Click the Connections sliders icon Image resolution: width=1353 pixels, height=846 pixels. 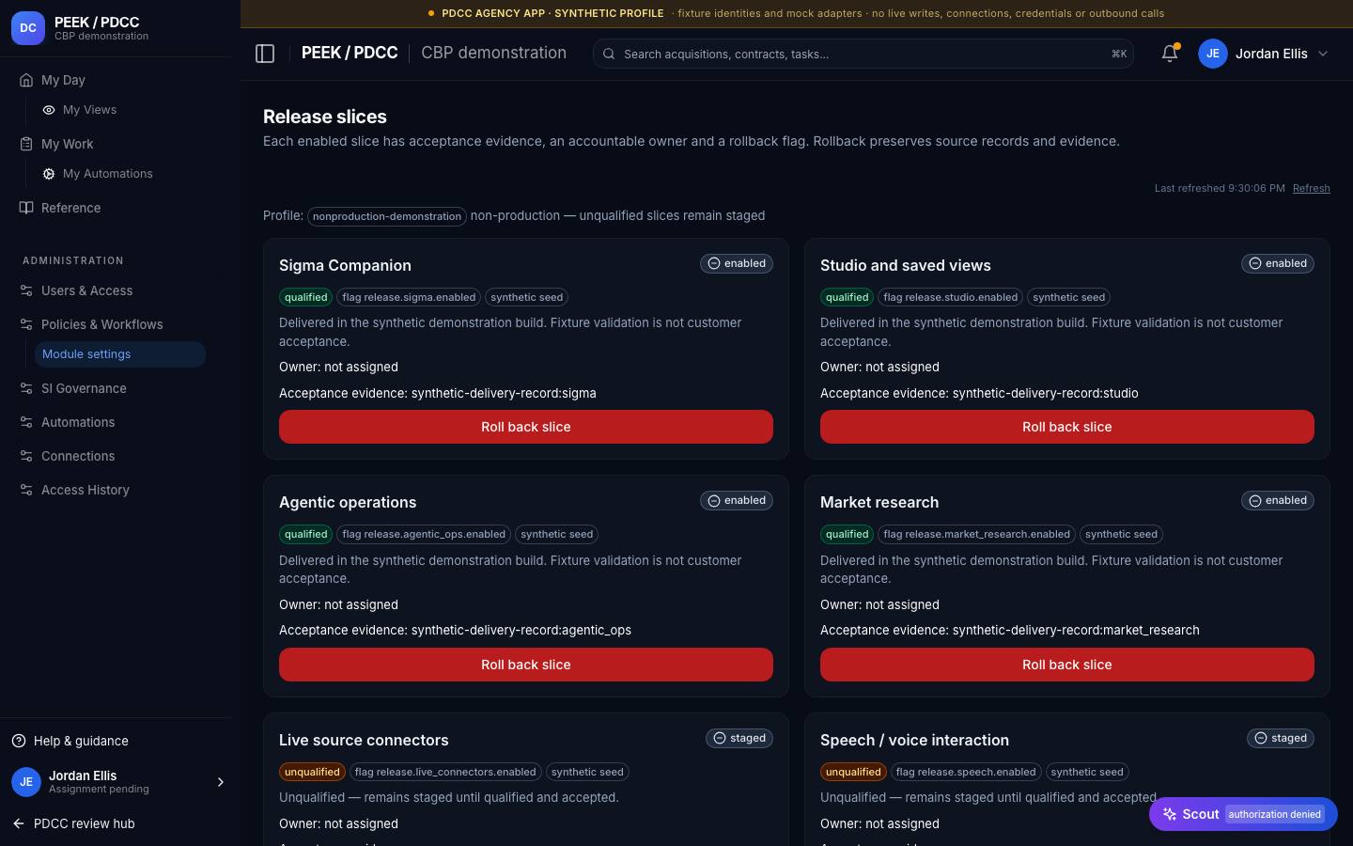[26, 456]
